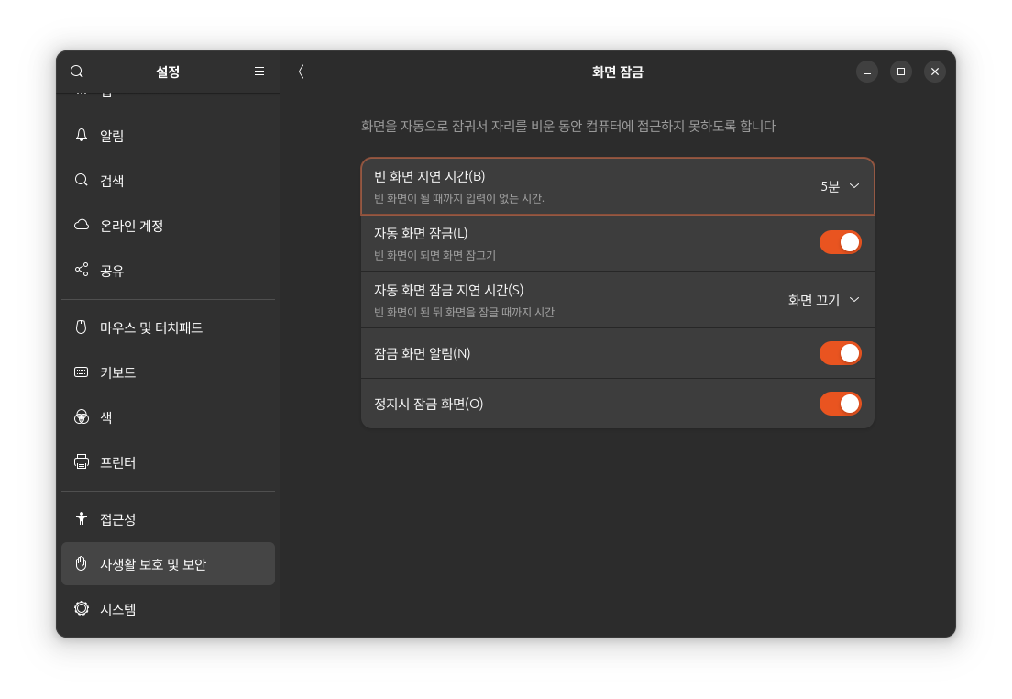
Task: Click the 빈 화면 지연 시간(B) row title
Action: tap(429, 176)
